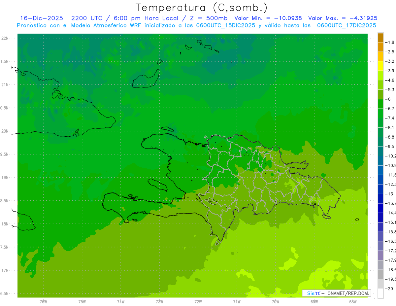Viewport: 396px width, 306px height.
Task: Click the -13 colorbar value
Action: 389,194
